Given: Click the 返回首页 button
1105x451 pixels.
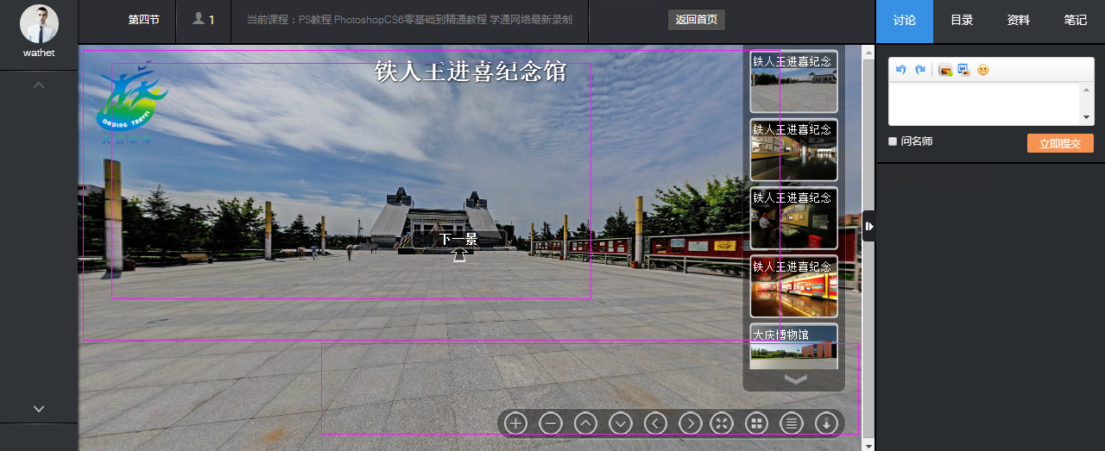Looking at the screenshot, I should [x=697, y=20].
